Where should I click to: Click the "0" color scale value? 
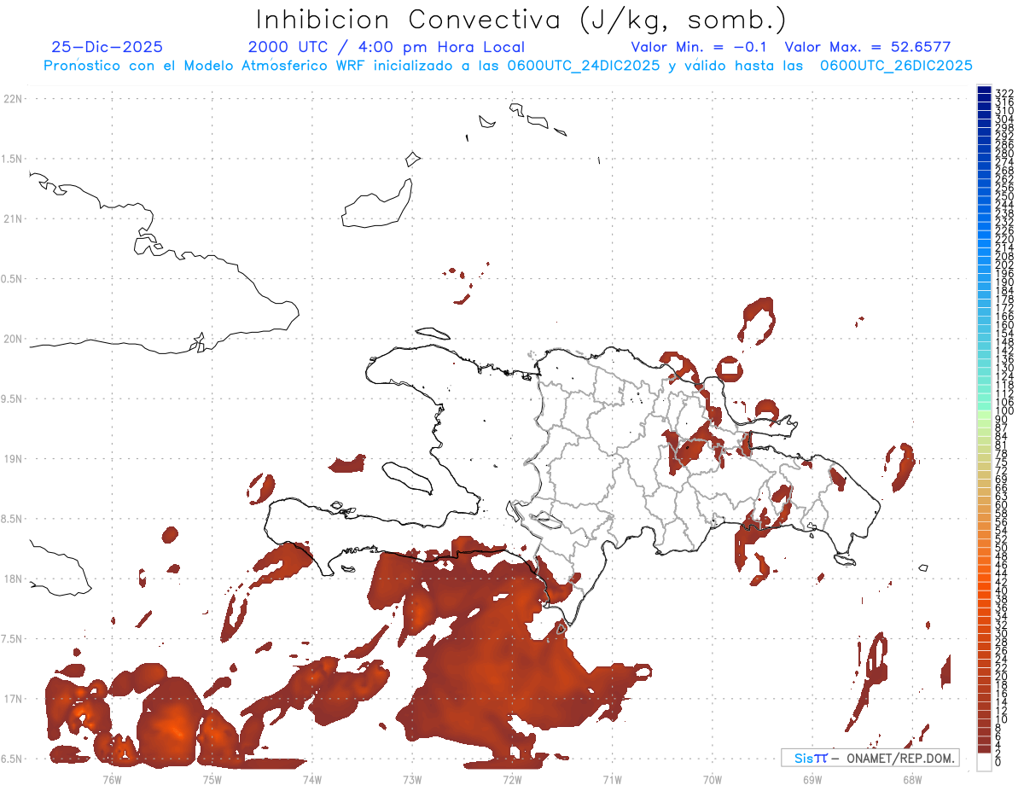click(x=998, y=761)
